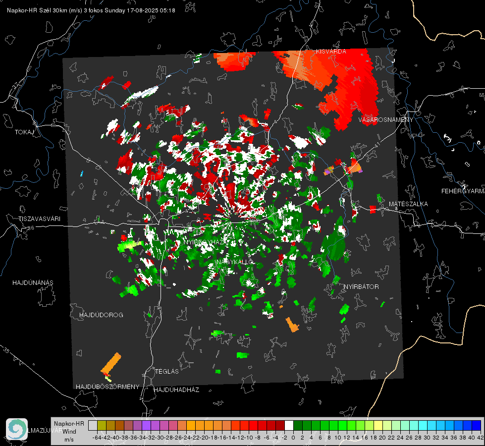Click the radar title and timestamp text
The image size is (485, 446).
(x=91, y=10)
